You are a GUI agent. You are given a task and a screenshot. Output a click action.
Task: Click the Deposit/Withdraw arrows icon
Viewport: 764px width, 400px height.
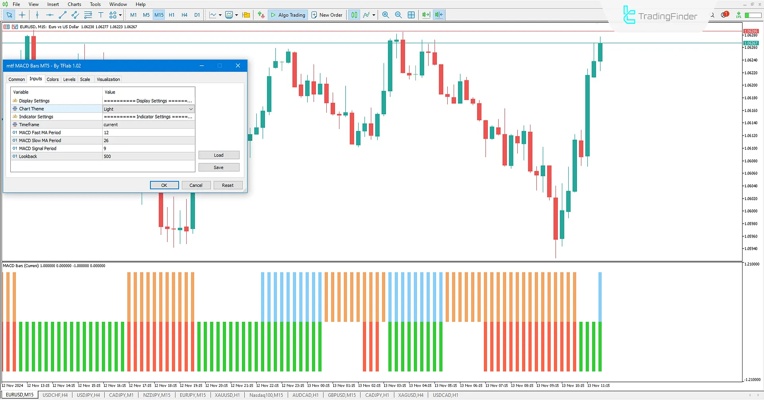tap(261, 15)
